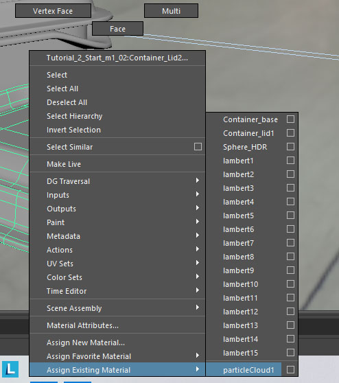Open option box beside lambert7
The width and height of the screenshot is (339, 383).
click(290, 242)
